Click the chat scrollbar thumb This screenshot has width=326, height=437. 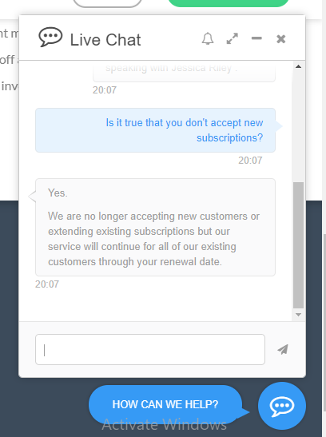pos(298,245)
